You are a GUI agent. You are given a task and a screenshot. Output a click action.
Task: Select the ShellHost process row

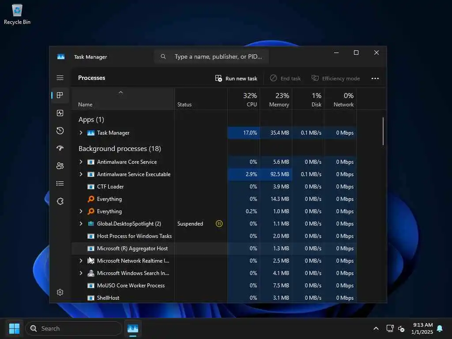(214, 298)
